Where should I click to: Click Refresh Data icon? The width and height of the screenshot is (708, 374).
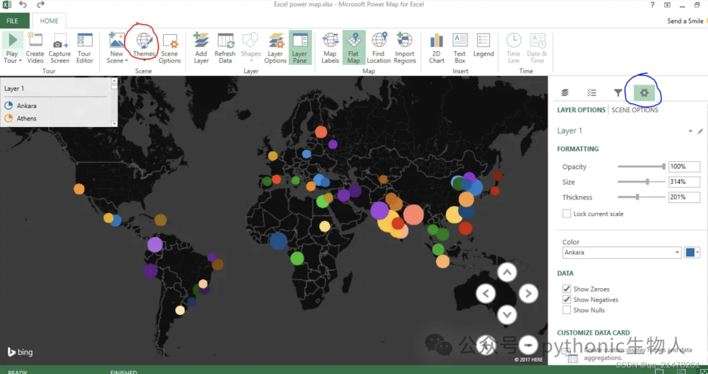(225, 40)
